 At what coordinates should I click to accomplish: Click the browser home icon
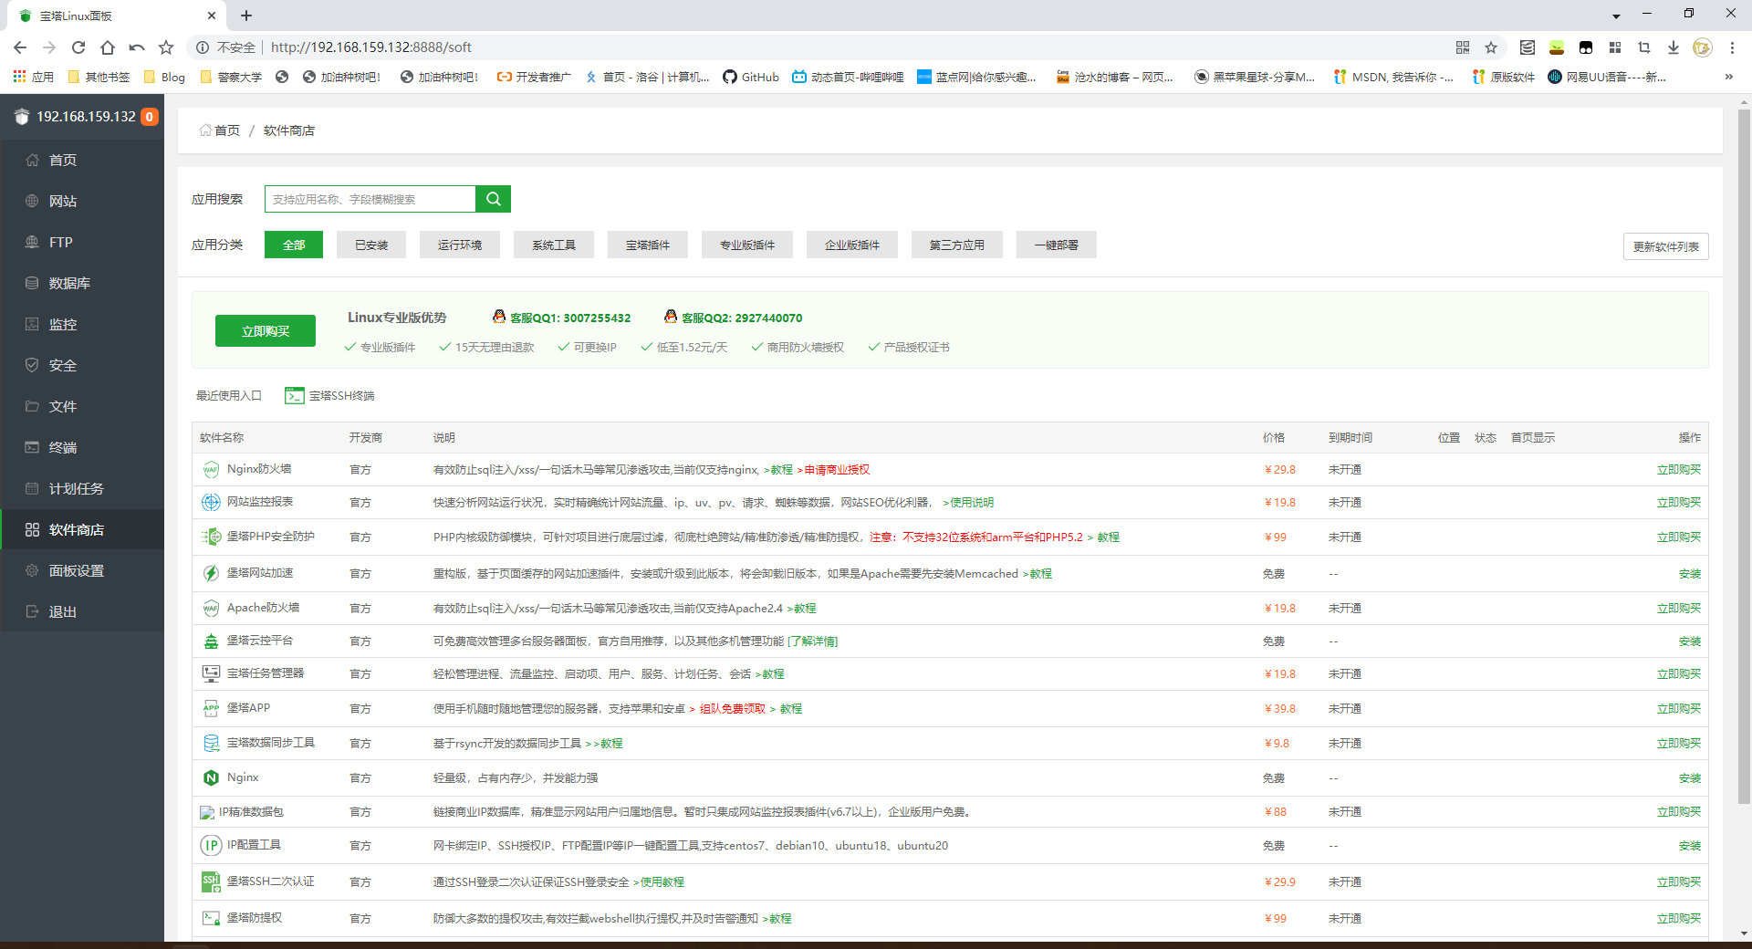[108, 47]
